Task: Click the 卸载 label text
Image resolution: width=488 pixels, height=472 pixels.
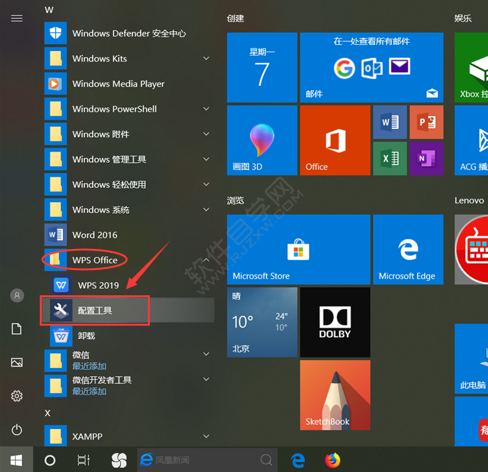Action: (86, 336)
